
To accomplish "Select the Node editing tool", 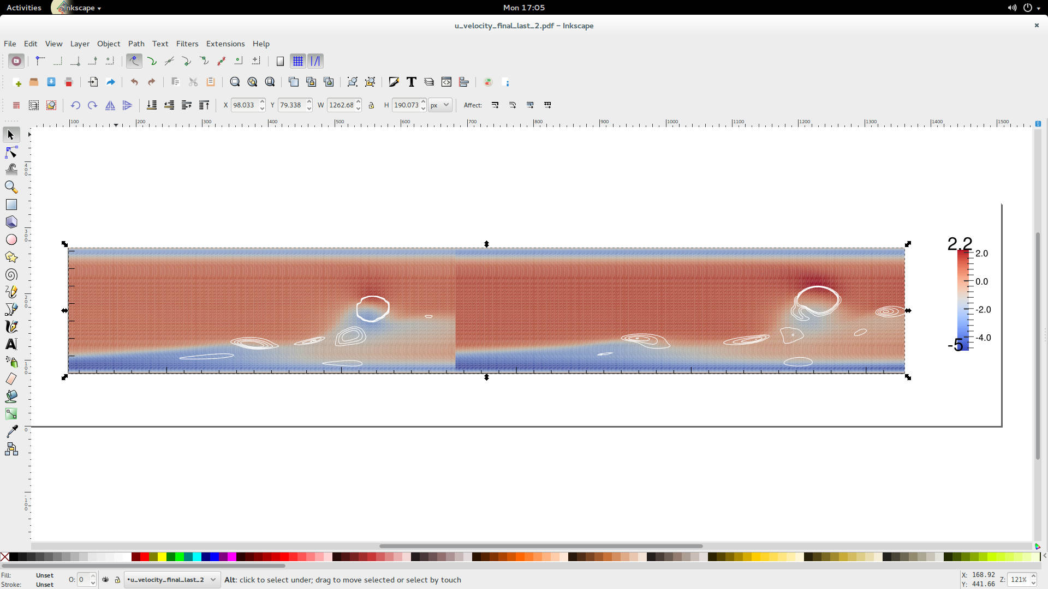I will tap(11, 152).
